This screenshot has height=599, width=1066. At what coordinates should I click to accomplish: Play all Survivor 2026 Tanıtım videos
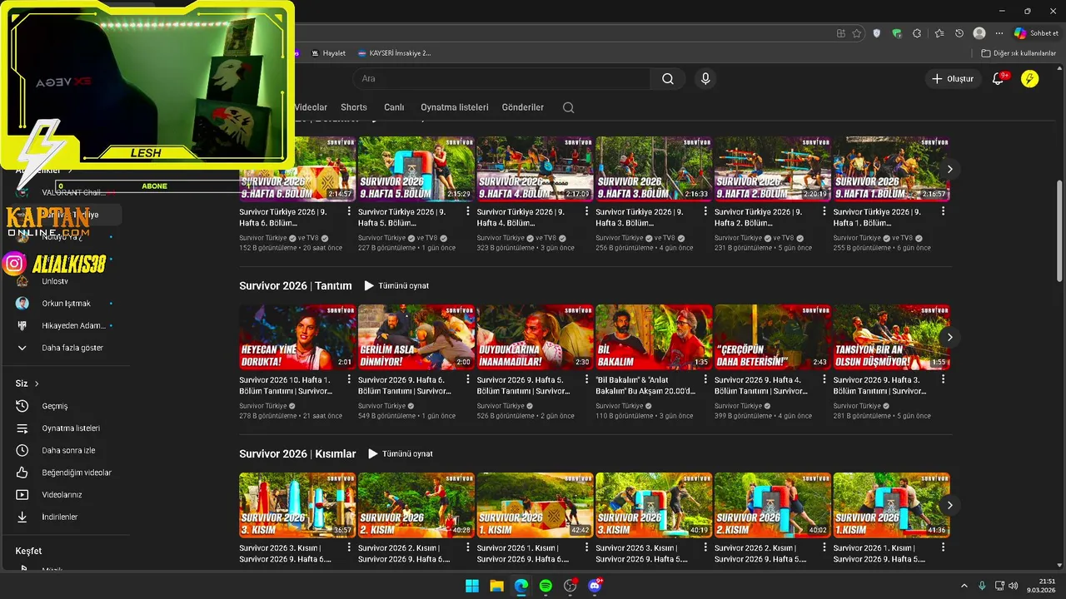pos(396,286)
